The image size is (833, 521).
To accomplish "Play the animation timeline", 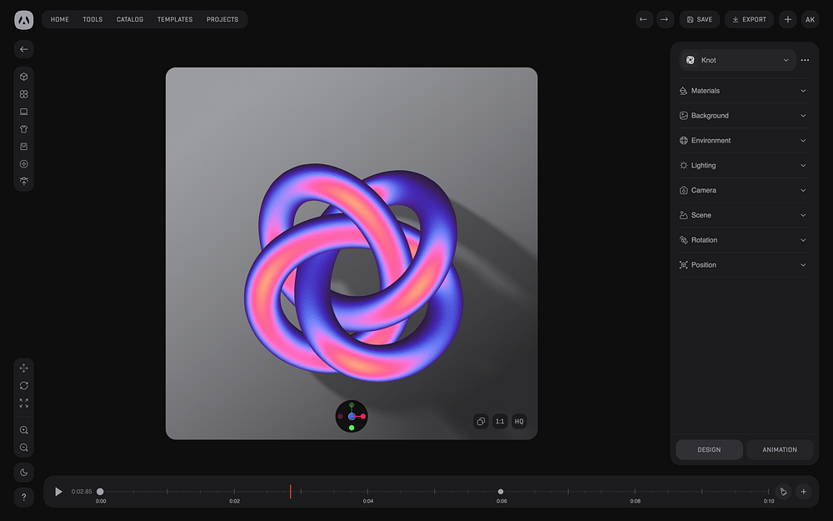I will (58, 492).
